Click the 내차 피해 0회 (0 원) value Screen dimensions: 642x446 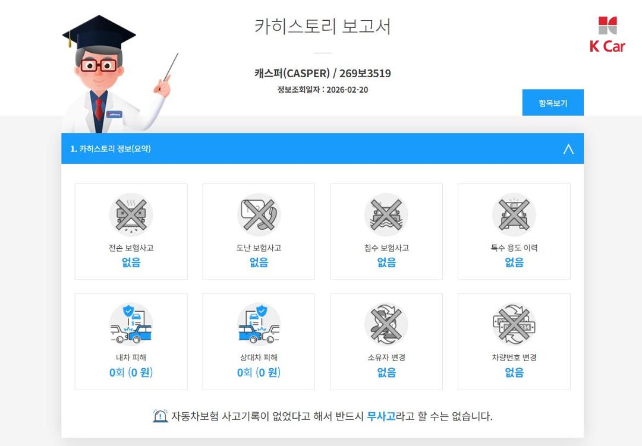(x=131, y=372)
